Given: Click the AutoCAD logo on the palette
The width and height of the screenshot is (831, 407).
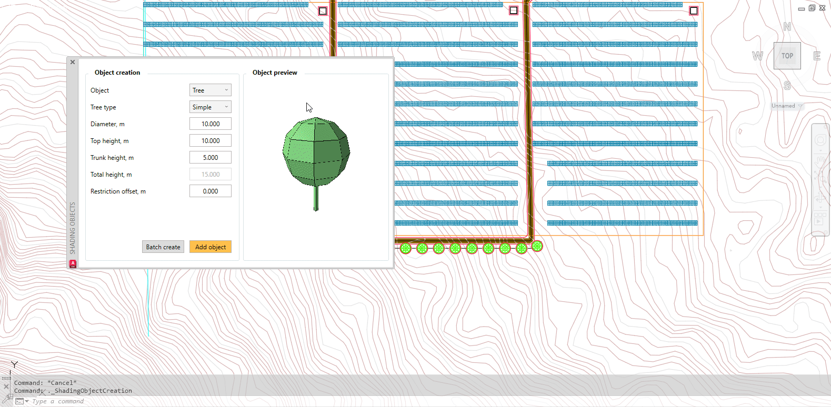Looking at the screenshot, I should click(x=73, y=263).
